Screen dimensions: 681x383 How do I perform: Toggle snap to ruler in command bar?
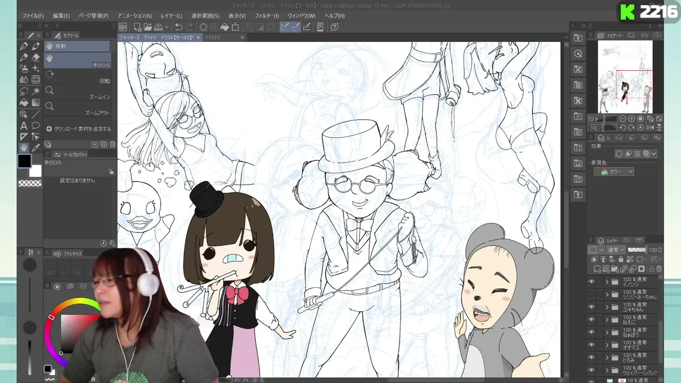(x=285, y=27)
